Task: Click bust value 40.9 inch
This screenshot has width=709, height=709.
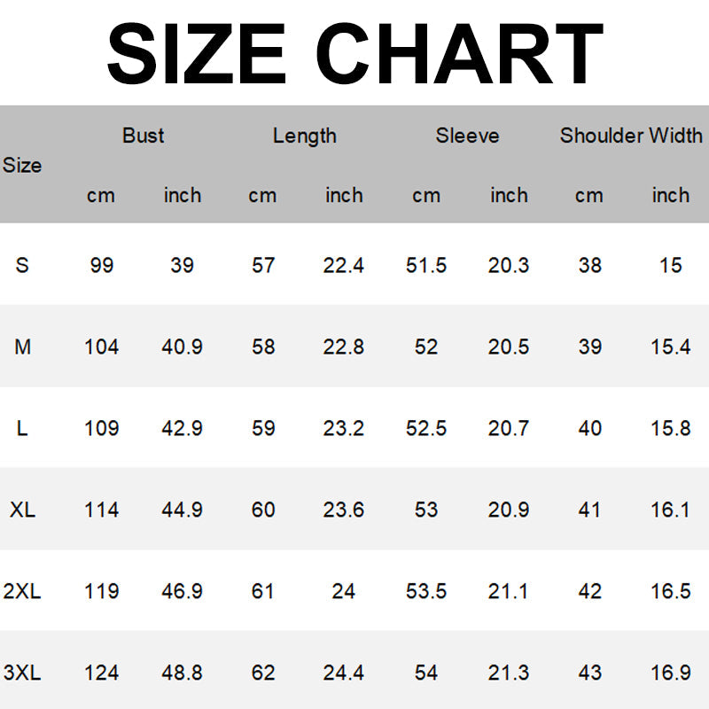Action: 182,347
